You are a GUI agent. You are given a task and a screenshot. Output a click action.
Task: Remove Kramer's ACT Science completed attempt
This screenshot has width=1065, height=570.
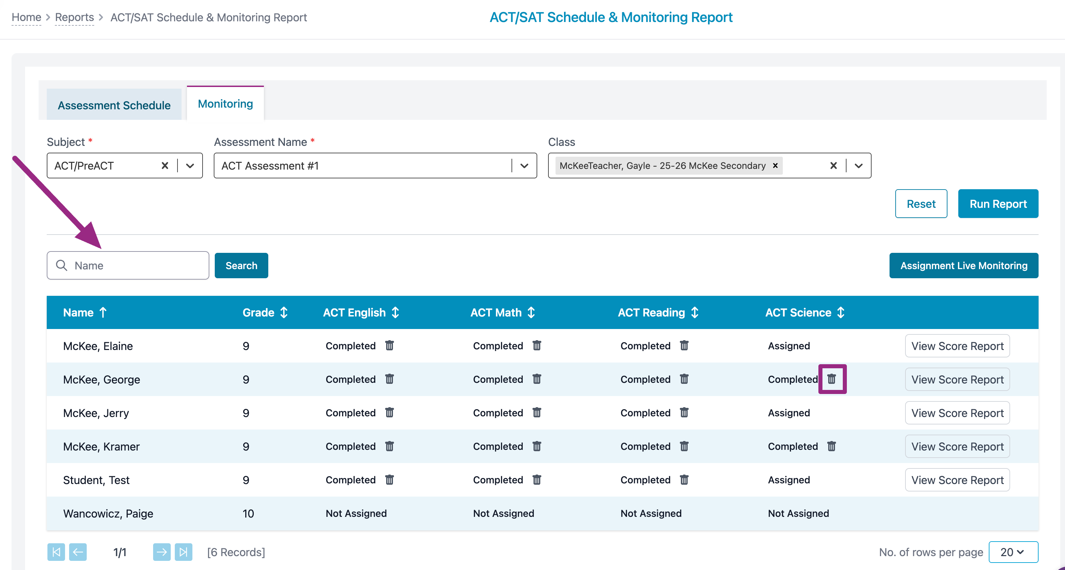click(x=831, y=446)
